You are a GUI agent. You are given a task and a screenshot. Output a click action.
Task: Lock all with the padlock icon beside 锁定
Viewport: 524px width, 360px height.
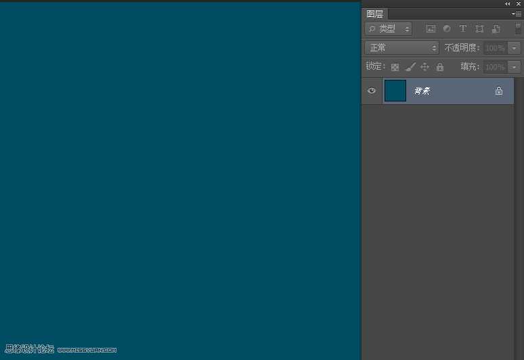pyautogui.click(x=440, y=67)
